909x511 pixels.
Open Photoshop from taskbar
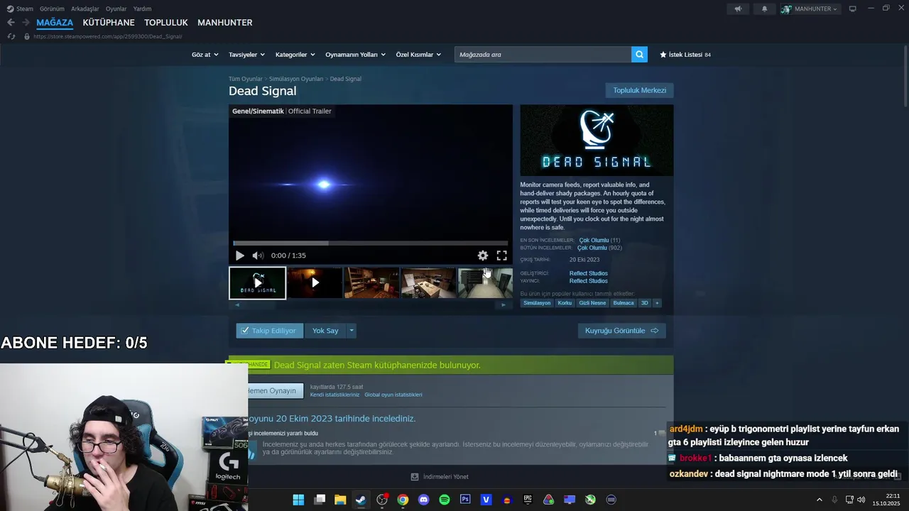465,500
